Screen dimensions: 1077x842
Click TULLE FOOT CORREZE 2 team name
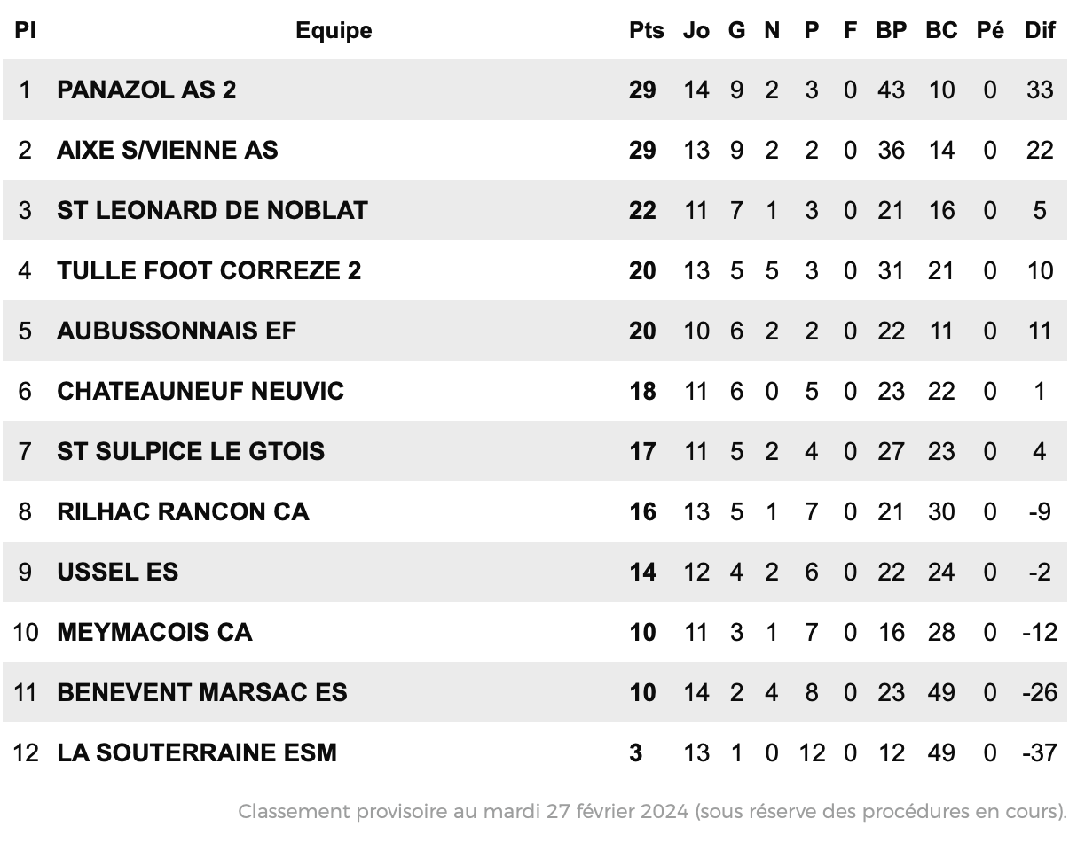(209, 270)
